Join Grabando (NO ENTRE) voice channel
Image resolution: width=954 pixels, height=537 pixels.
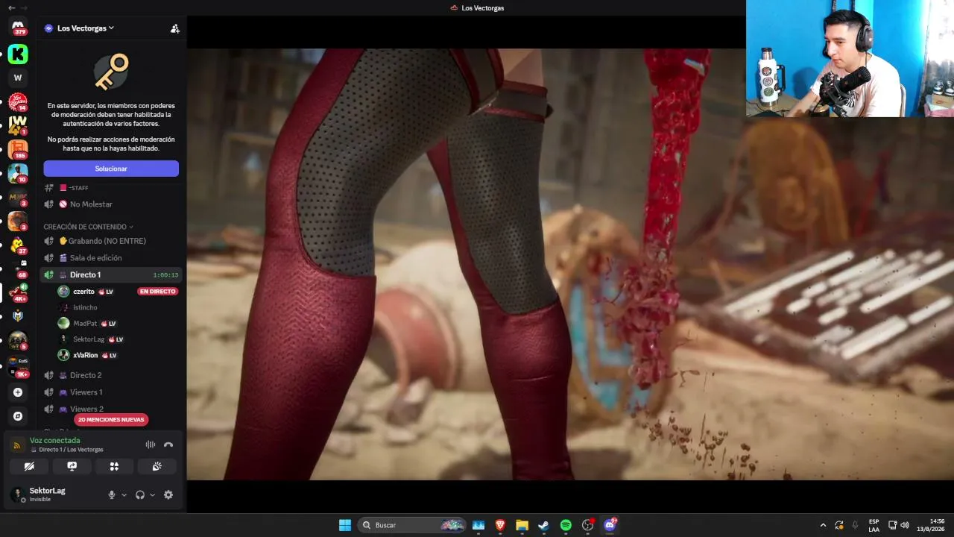[111, 241]
